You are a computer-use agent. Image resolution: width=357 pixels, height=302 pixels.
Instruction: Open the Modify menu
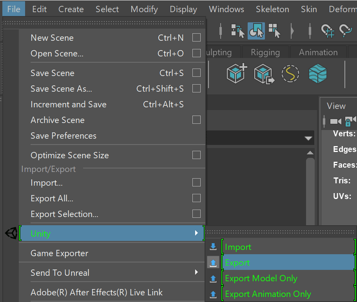[x=144, y=9]
